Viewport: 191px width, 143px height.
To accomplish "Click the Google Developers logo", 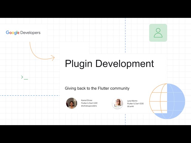I will coord(23,32).
